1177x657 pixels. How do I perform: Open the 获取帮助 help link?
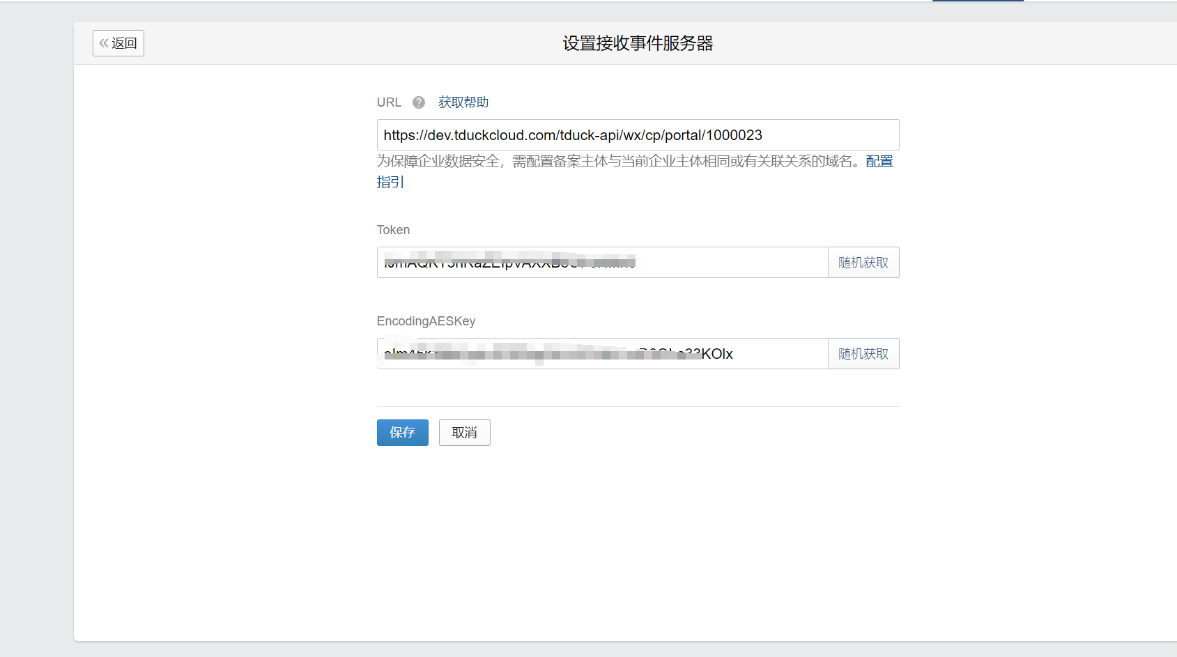(x=463, y=102)
